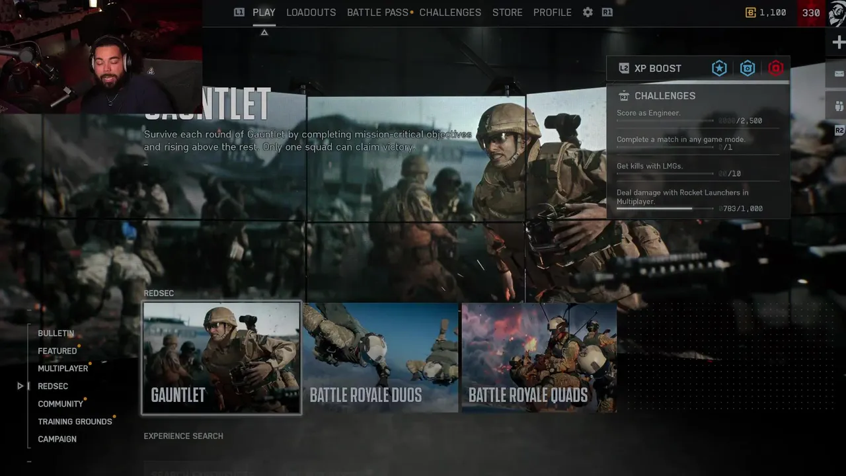
Task: Click the Rocket Launchers damage challenge text
Action: (683, 197)
